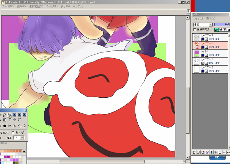230x164 pixels.
Task: Select the レイヤー1 layer name
Action: tap(207, 59)
